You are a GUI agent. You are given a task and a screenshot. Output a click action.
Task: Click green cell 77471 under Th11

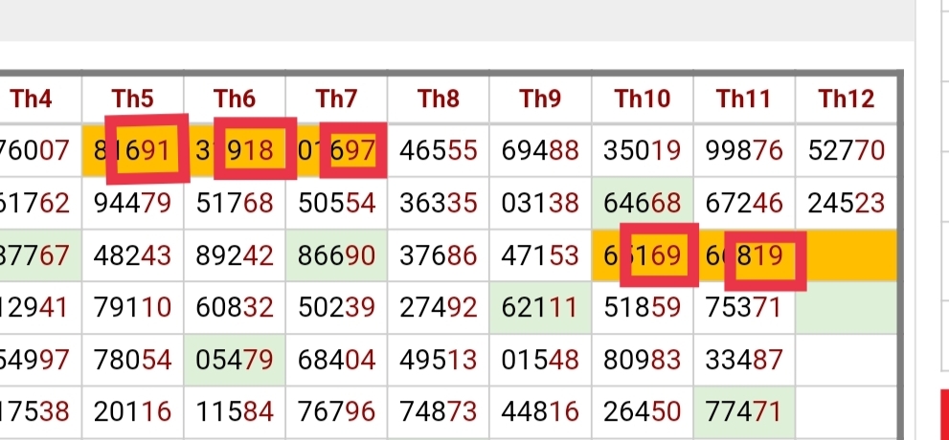tap(744, 413)
